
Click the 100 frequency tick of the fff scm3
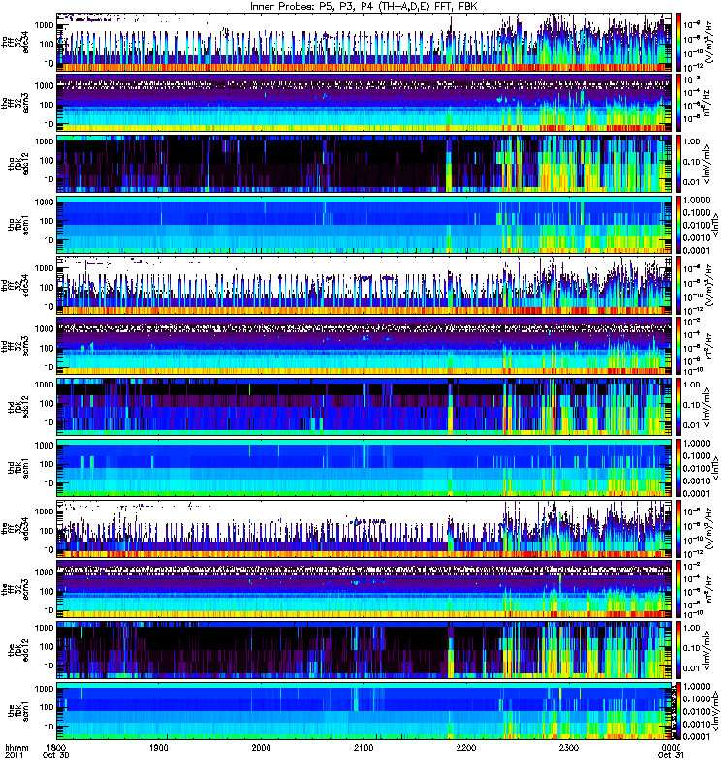point(47,591)
